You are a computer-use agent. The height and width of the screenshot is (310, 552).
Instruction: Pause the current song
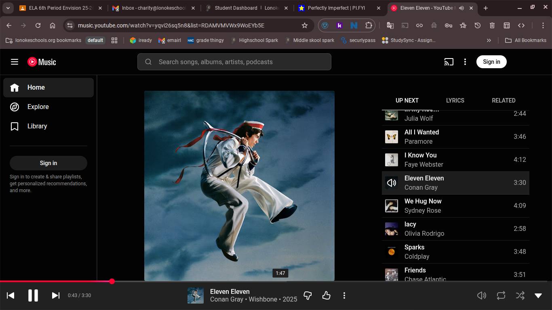[33, 295]
